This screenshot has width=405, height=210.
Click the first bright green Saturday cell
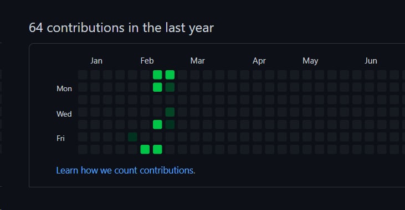pos(145,149)
